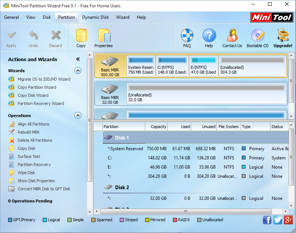Open the Partition menu
This screenshot has width=296, height=233.
coord(66,17)
